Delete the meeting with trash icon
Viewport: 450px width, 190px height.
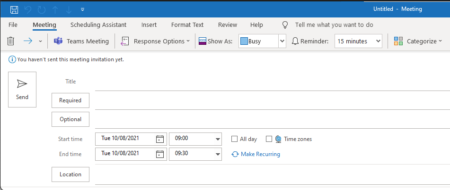click(10, 41)
